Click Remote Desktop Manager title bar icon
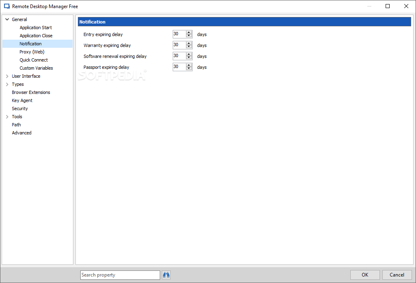This screenshot has width=416, height=283. click(6, 6)
